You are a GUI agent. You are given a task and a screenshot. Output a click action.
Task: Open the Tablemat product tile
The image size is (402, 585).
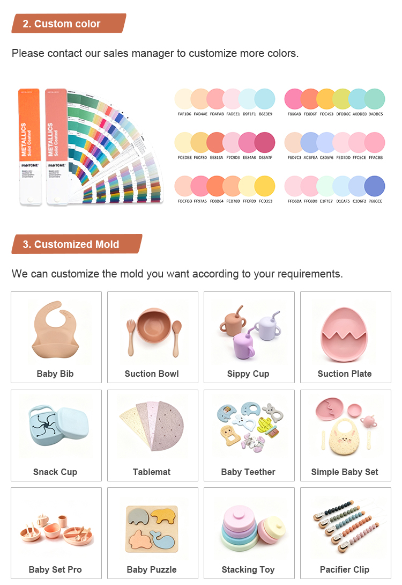point(152,435)
